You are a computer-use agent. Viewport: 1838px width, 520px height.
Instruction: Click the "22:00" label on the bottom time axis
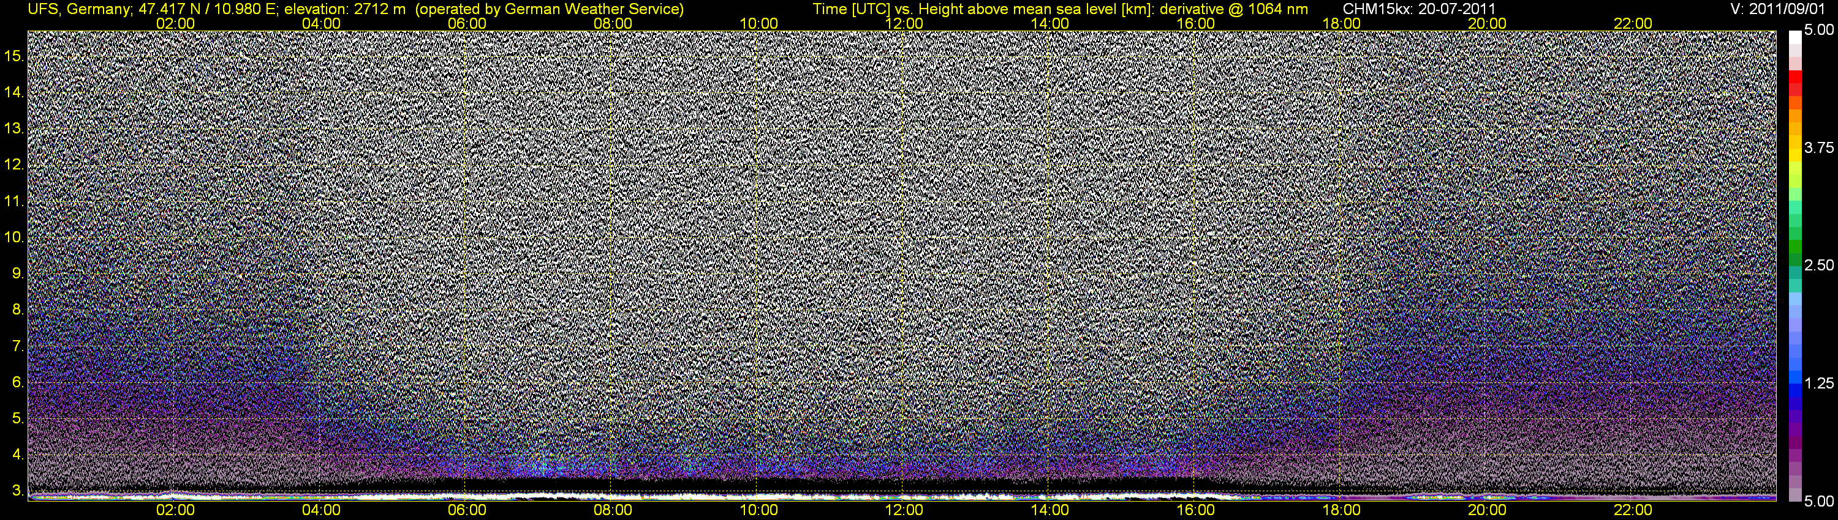click(1633, 510)
